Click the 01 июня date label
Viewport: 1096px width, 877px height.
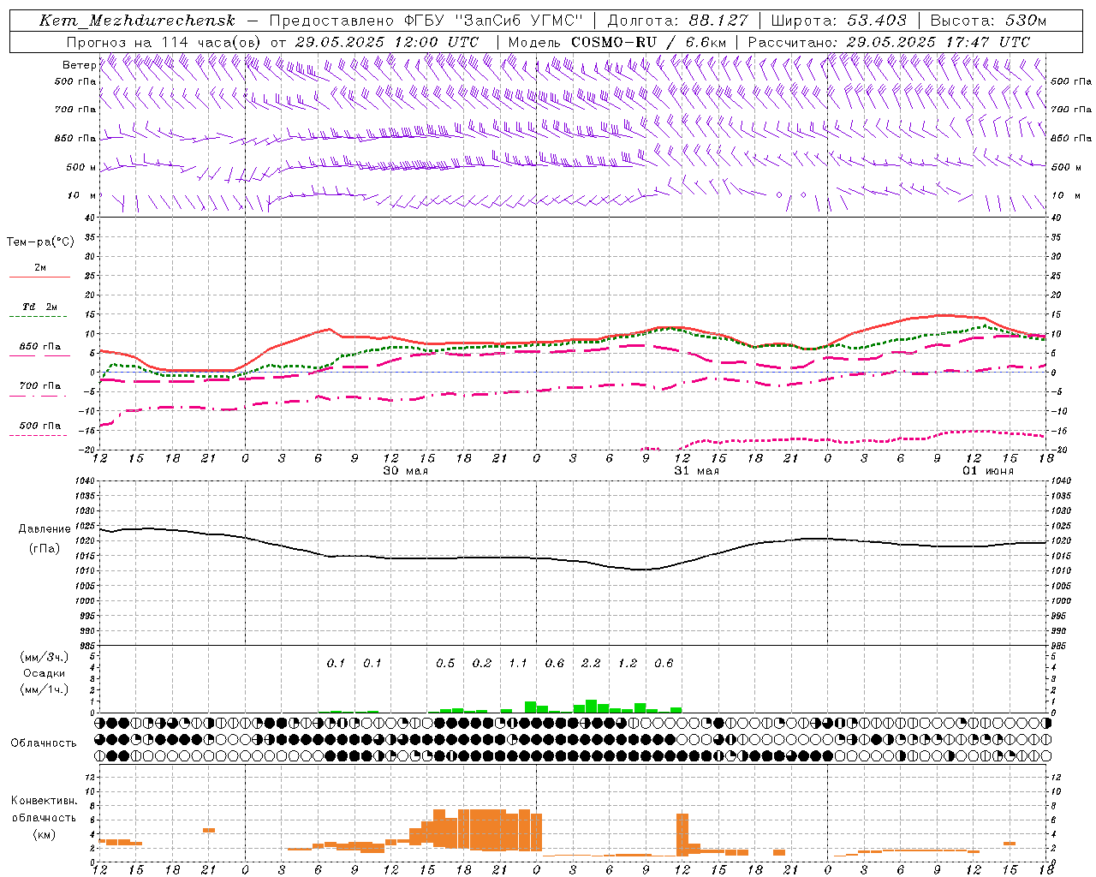point(988,470)
